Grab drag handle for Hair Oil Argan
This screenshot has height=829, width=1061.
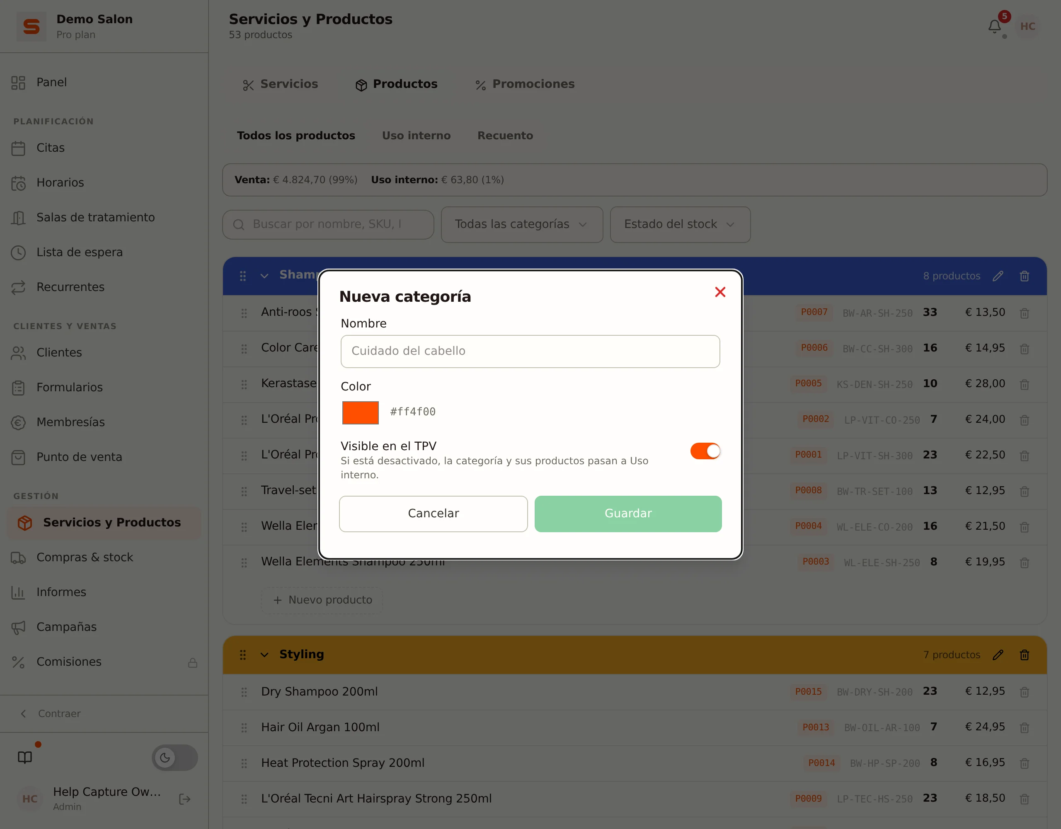click(244, 727)
